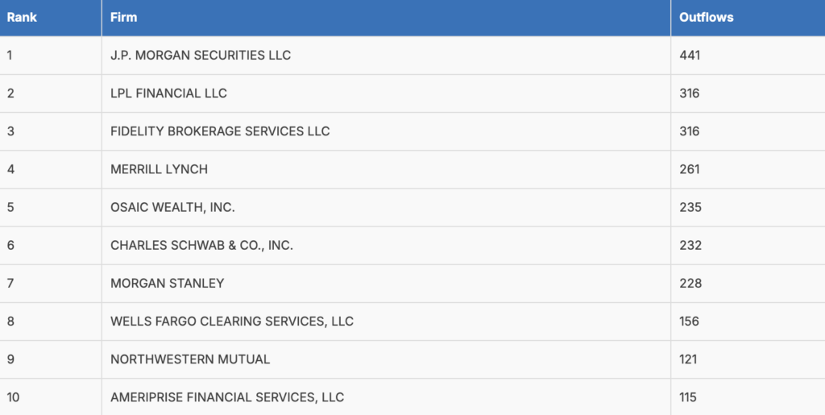Screen dimensions: 825x415
Task: Click the rank 10 cell
Action: (51, 397)
